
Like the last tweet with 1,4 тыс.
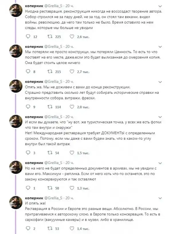71,229
